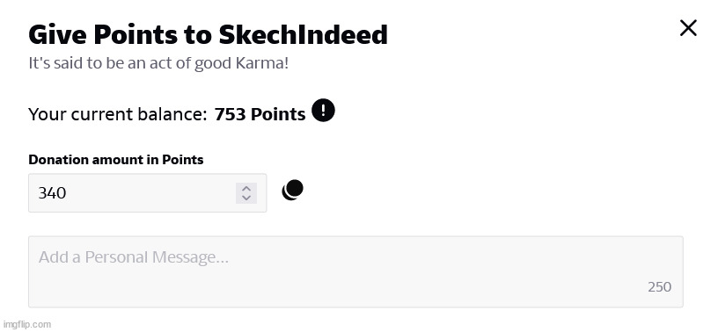Click the exclamation info icon beside balance
Screen dimensions: 711x332
323,111
